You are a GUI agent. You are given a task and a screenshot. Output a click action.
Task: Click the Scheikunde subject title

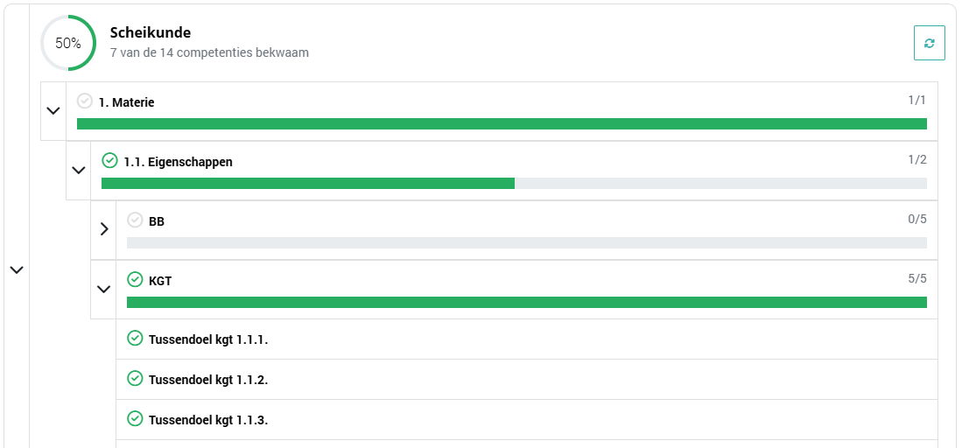click(151, 32)
